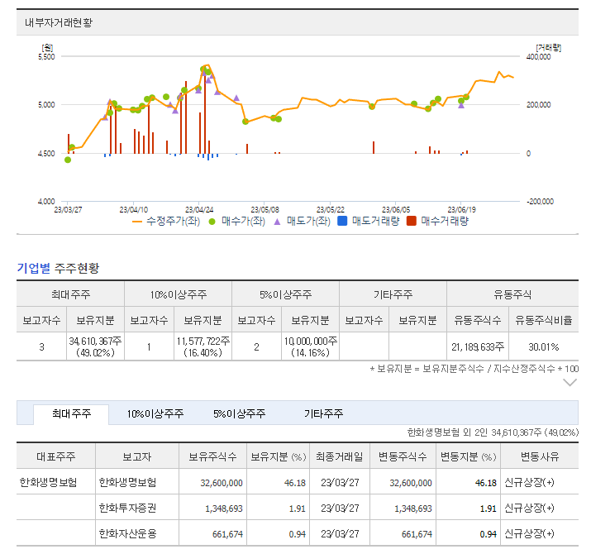591x554 pixels.
Task: Click the 1,348,693 보유주식수 value
Action: (223, 509)
